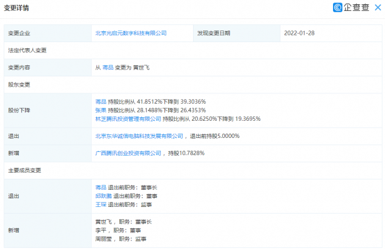This screenshot has height=249, width=385.
Task: Close the 变更详情 dialog with the X
Action: pyautogui.click(x=378, y=7)
